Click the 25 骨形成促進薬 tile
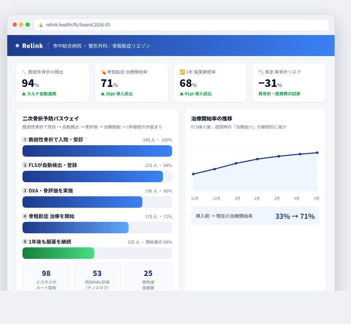Viewport: 351px width, 324px height. tap(148, 277)
